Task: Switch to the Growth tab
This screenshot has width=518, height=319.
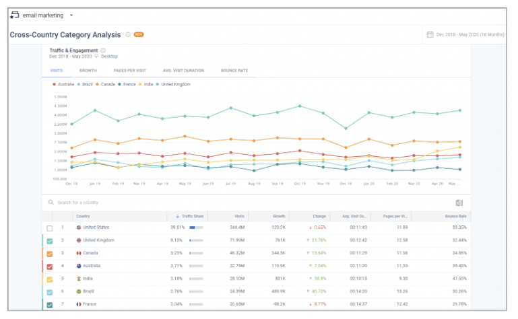Action: pos(88,70)
